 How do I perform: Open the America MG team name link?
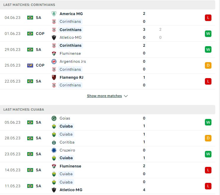pyautogui.click(x=71, y=14)
